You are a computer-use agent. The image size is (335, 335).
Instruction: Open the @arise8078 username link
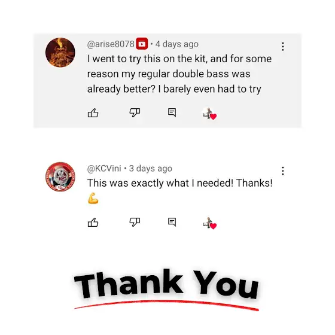pyautogui.click(x=111, y=44)
